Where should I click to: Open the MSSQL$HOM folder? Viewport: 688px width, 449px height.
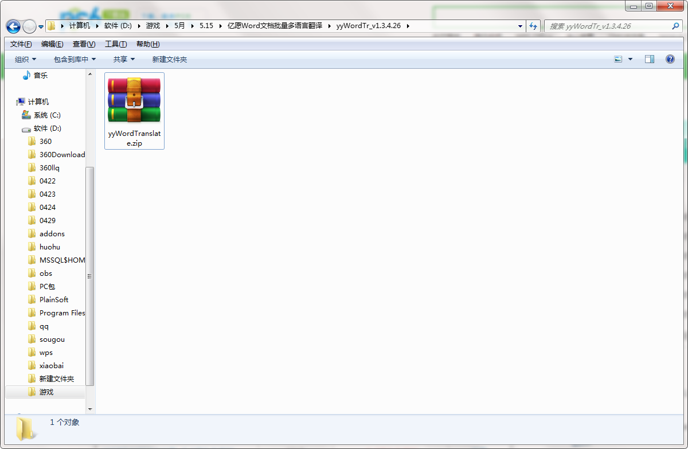coord(62,260)
